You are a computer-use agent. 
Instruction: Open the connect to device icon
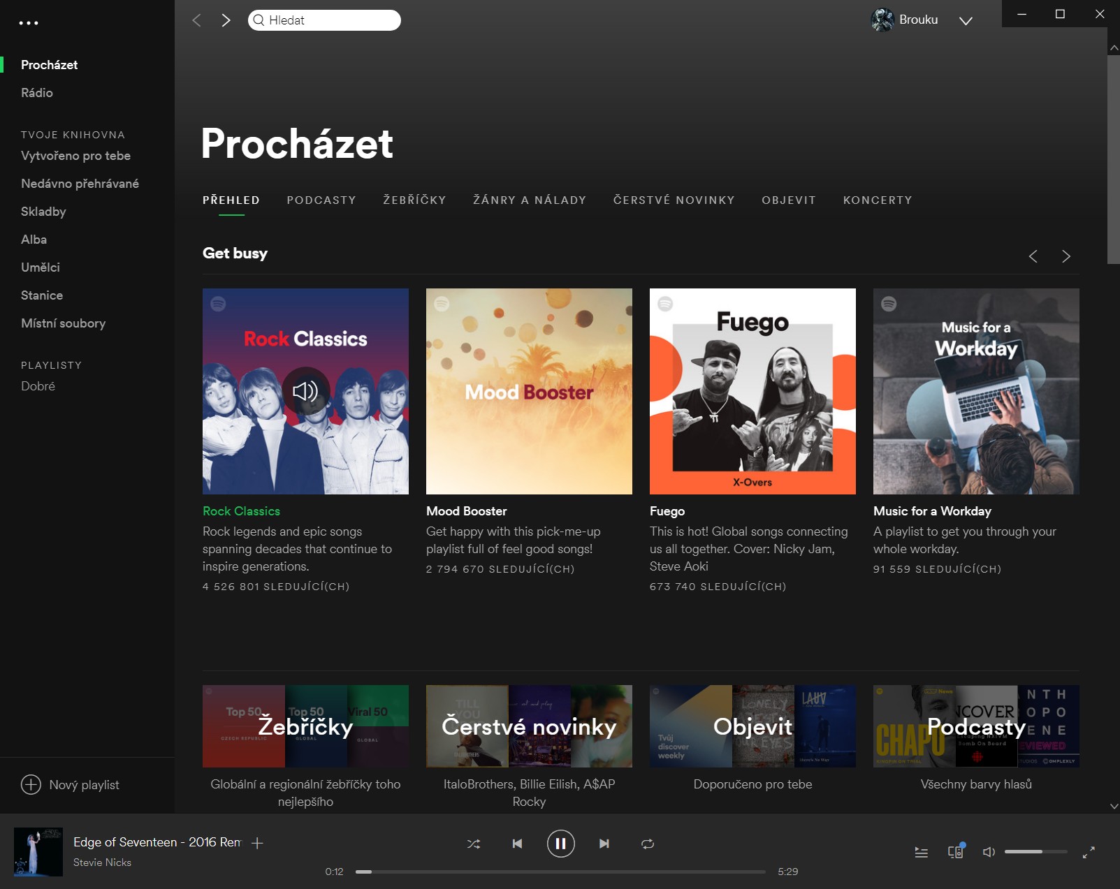coord(955,851)
